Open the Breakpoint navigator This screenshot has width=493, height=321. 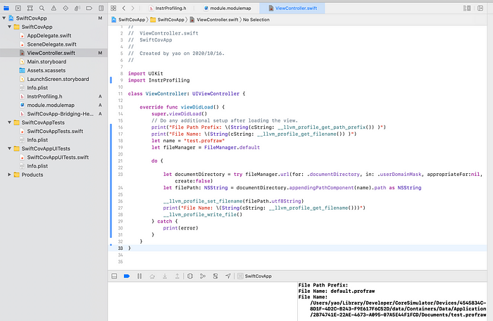[89, 8]
